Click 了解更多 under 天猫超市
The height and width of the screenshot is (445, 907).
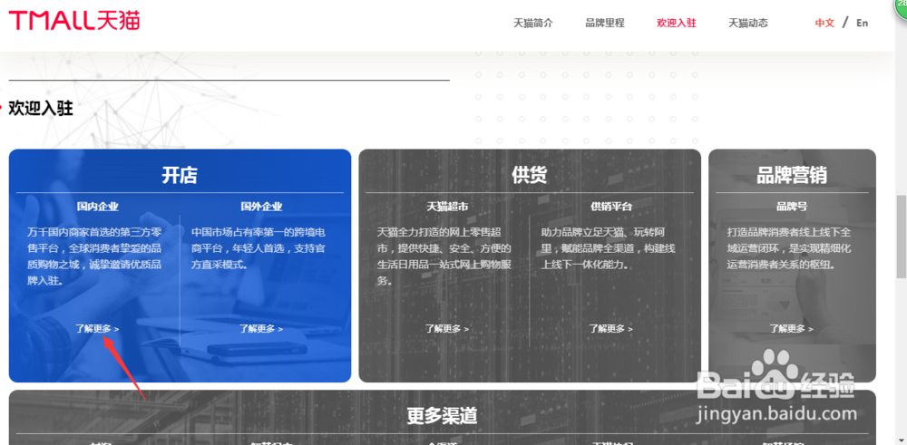(x=447, y=329)
